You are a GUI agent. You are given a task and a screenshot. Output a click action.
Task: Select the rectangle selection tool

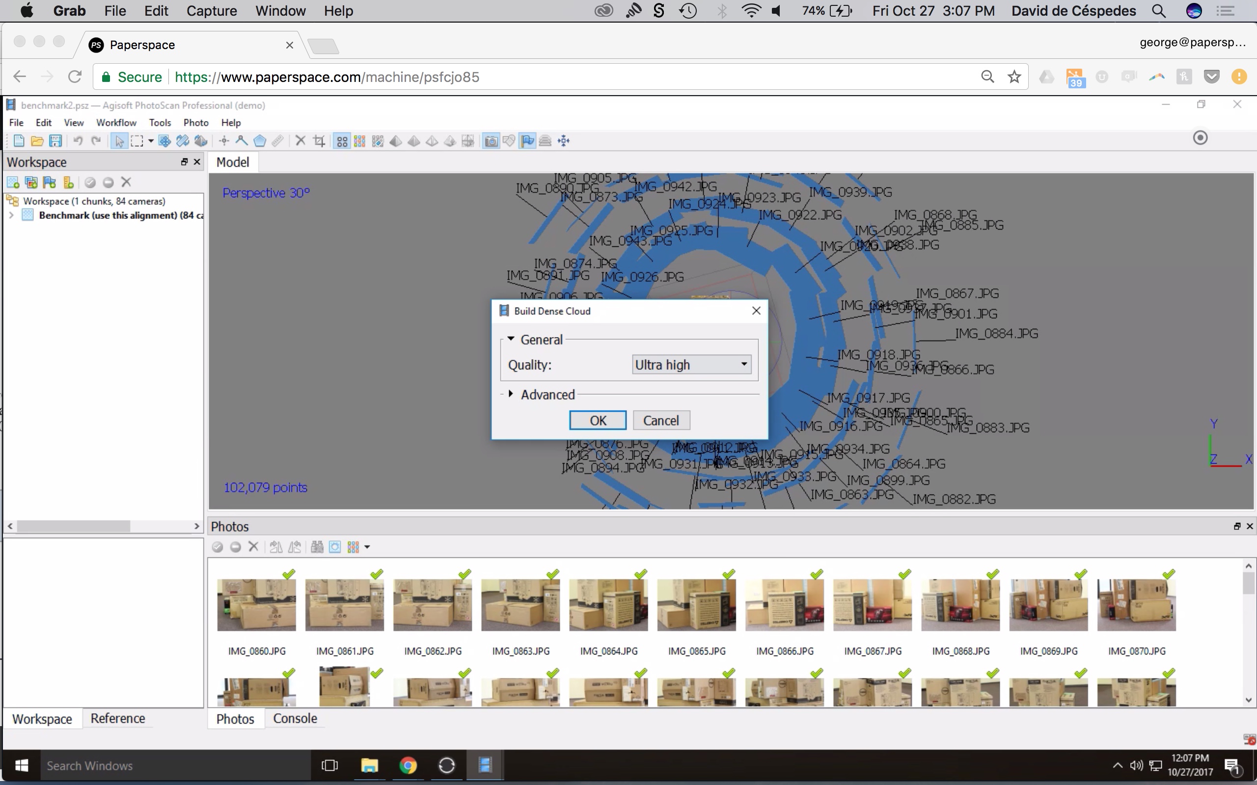(x=137, y=141)
